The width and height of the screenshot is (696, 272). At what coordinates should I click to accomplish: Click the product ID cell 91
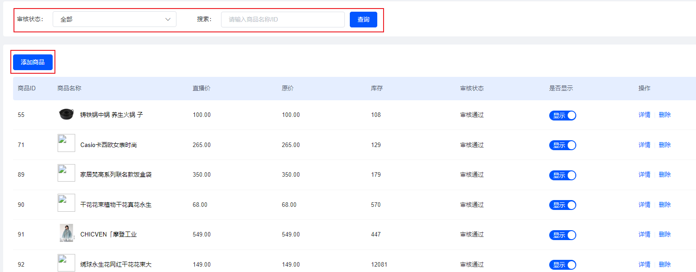point(21,234)
